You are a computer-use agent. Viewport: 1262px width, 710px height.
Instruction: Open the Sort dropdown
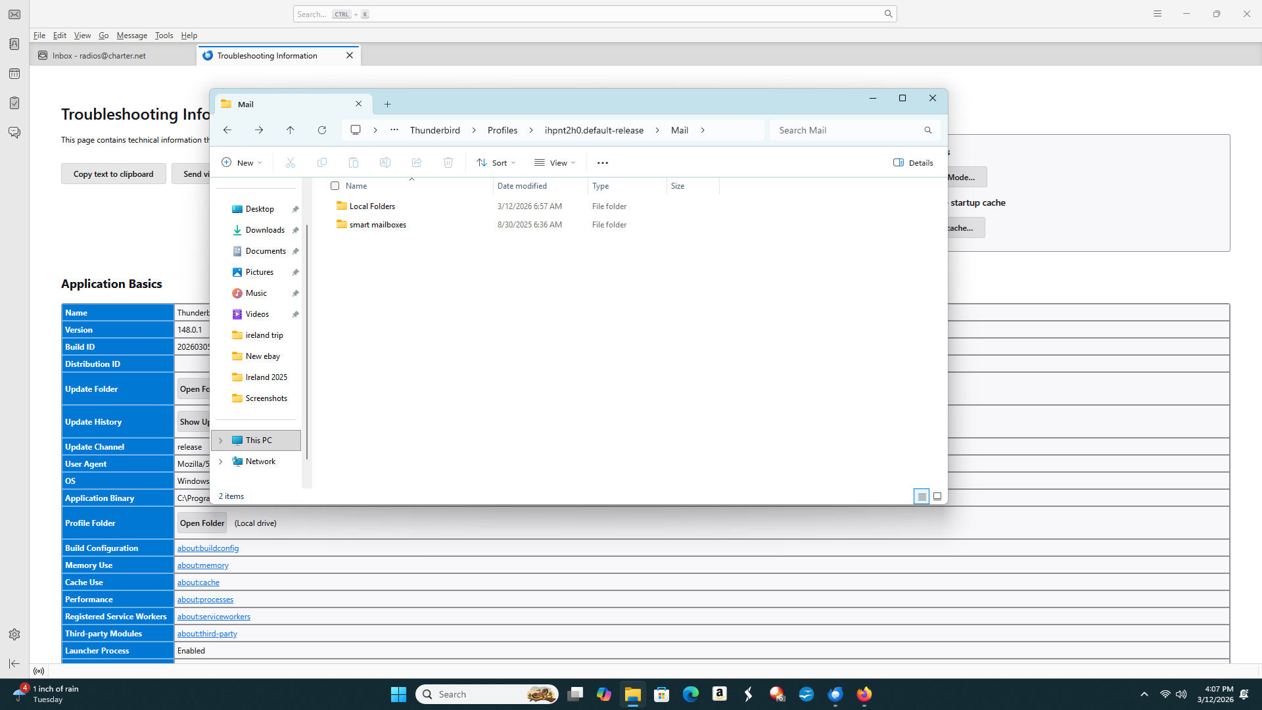pyautogui.click(x=496, y=162)
